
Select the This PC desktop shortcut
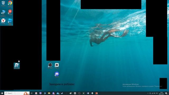3,13
